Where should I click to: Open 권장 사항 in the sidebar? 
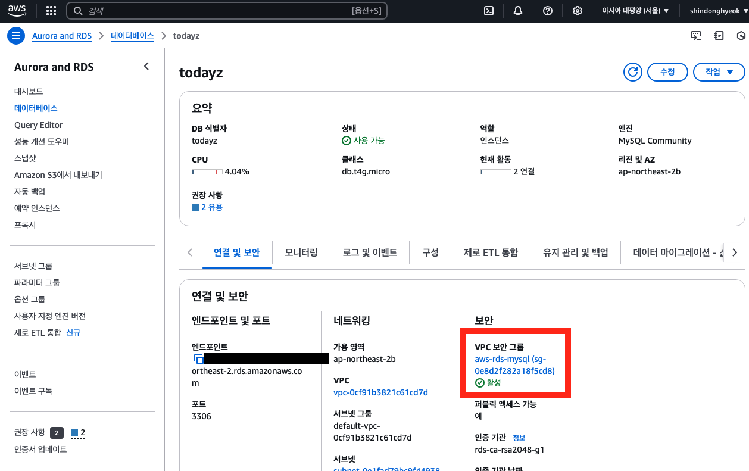tap(30, 432)
